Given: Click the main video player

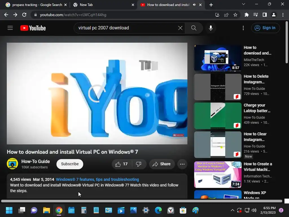Looking at the screenshot, I should click(97, 94).
